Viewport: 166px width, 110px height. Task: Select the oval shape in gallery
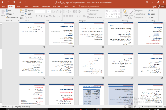tap(116, 11)
